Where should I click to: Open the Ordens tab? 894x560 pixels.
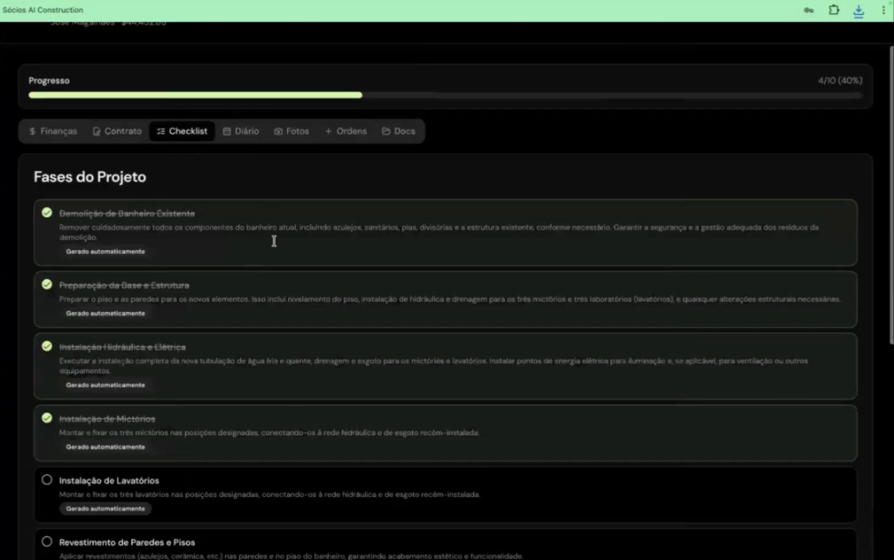click(x=346, y=131)
